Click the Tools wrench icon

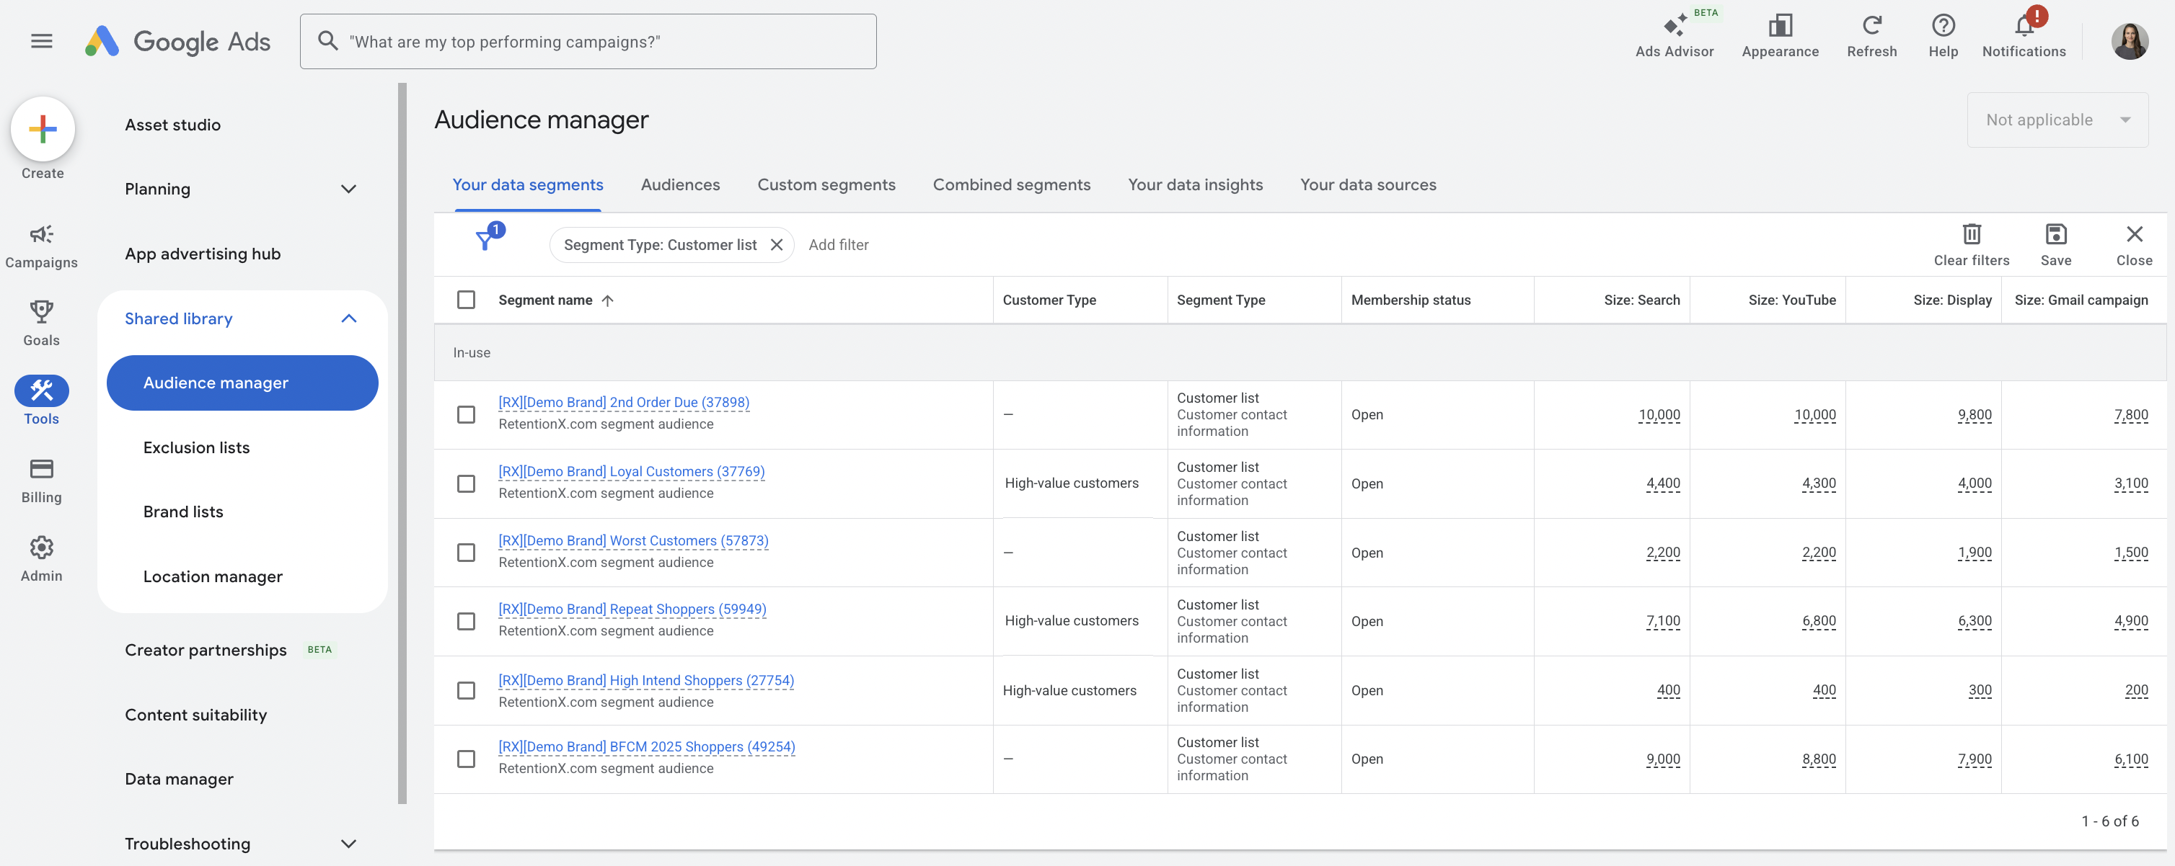(41, 390)
